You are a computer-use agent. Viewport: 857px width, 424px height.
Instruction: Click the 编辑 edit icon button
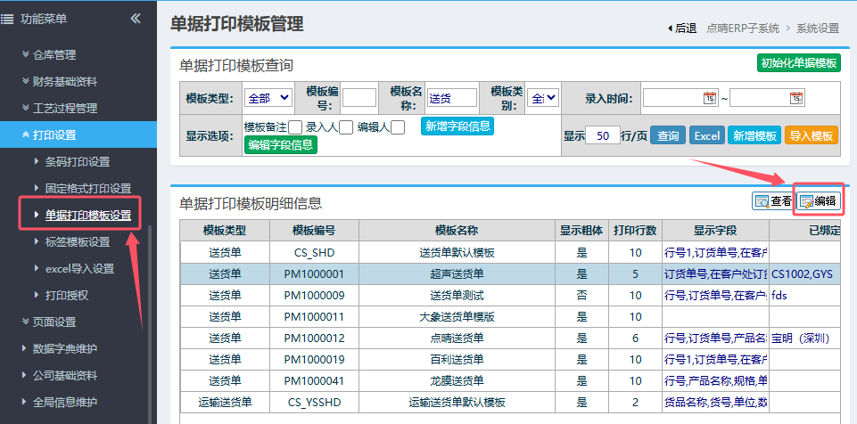818,201
